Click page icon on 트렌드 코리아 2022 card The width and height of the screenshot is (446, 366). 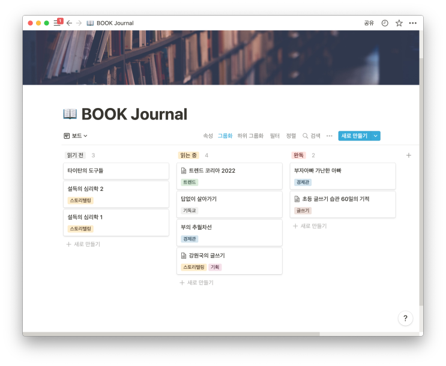pyautogui.click(x=184, y=170)
